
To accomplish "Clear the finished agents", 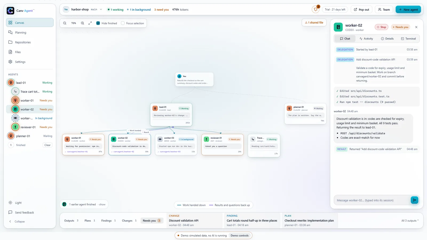I will pyautogui.click(x=48, y=145).
